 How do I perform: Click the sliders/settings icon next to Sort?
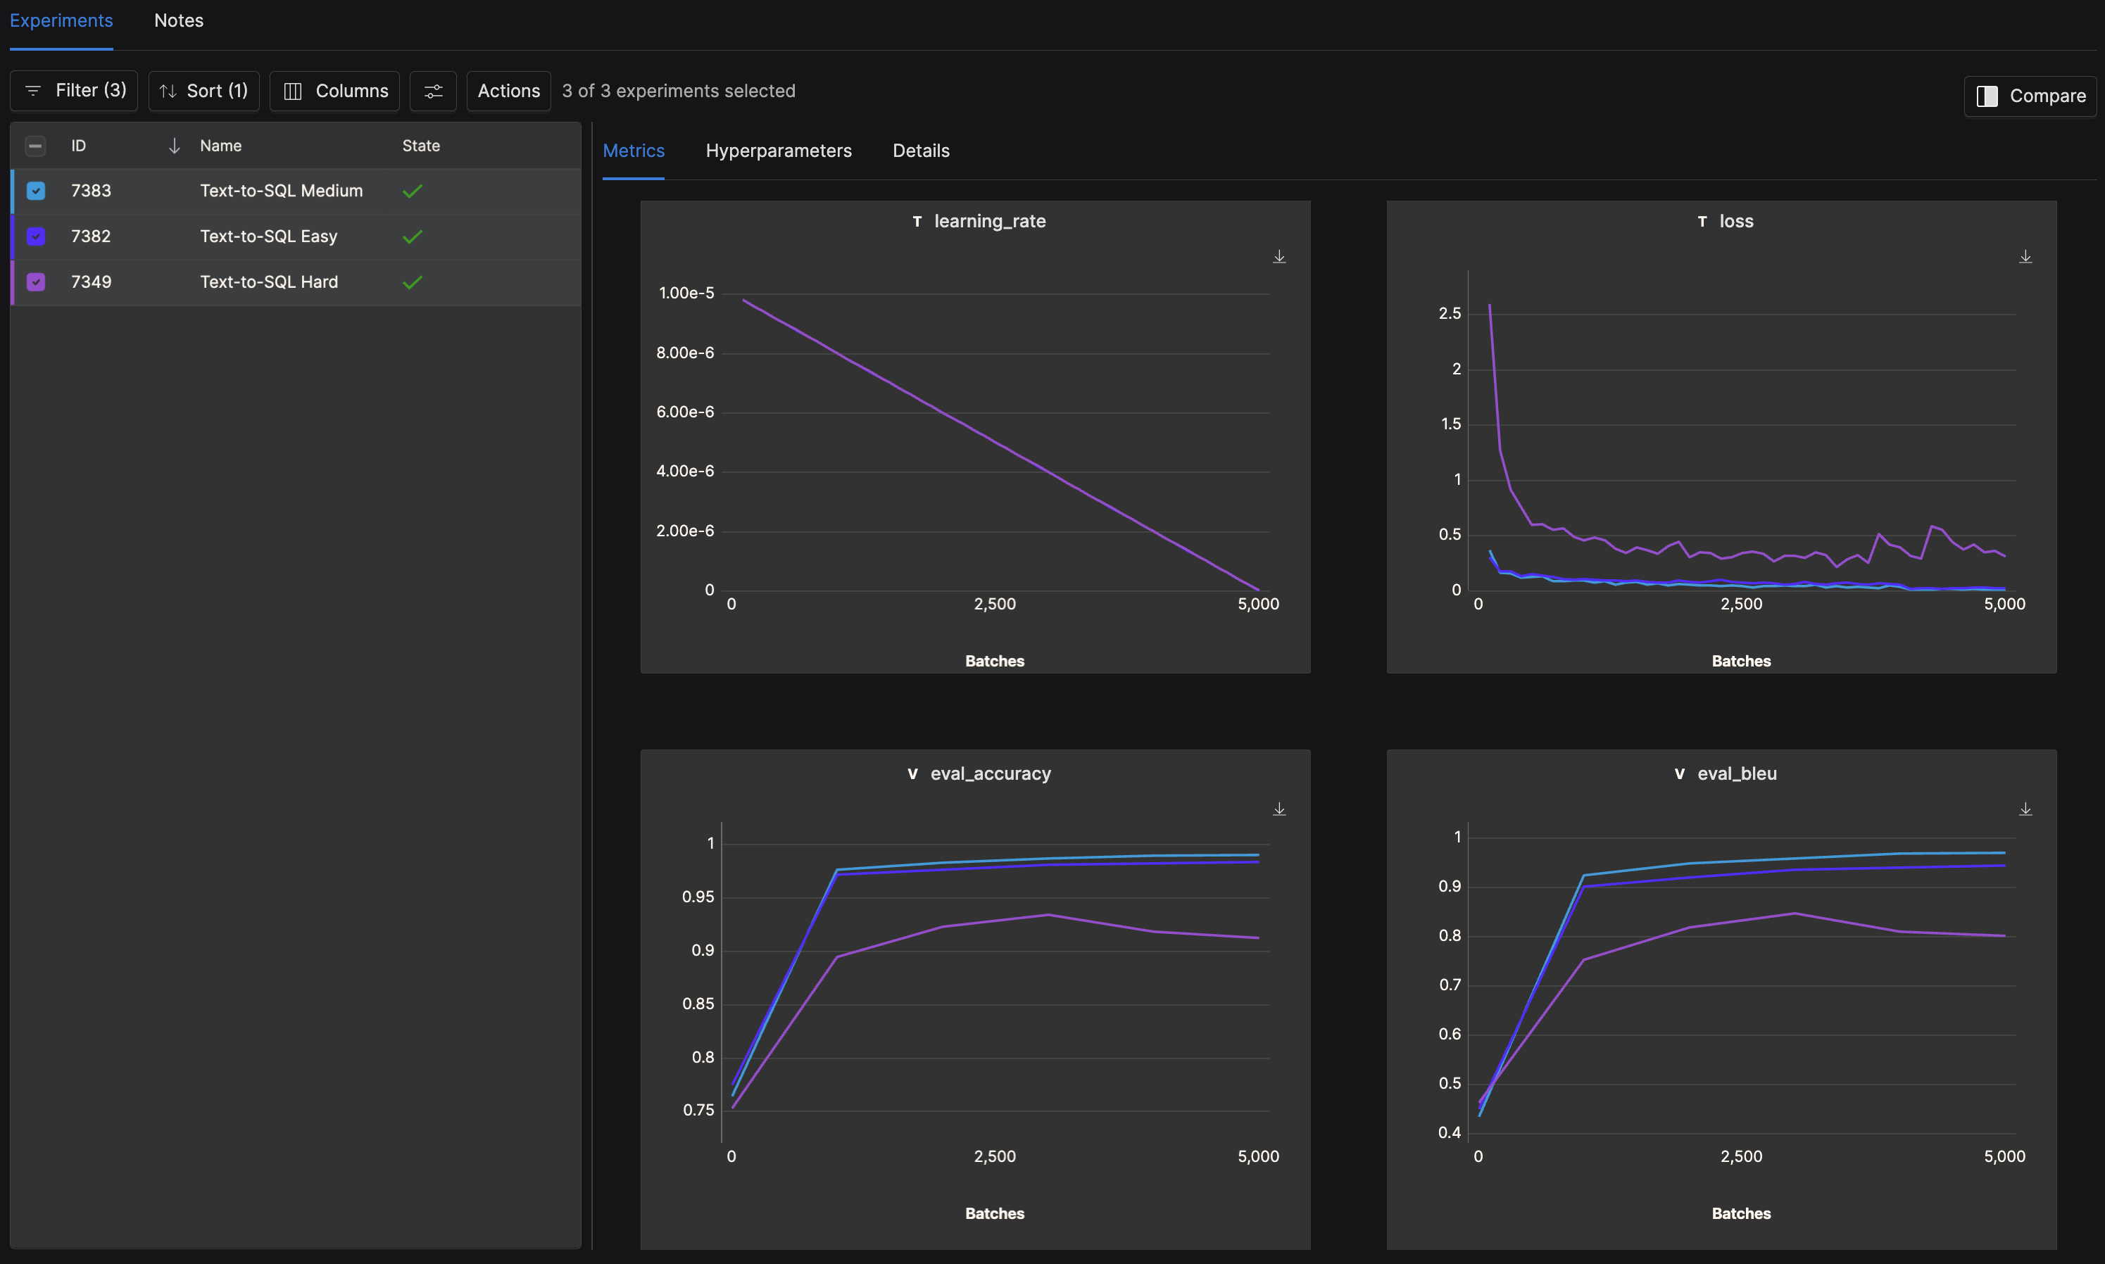(433, 90)
